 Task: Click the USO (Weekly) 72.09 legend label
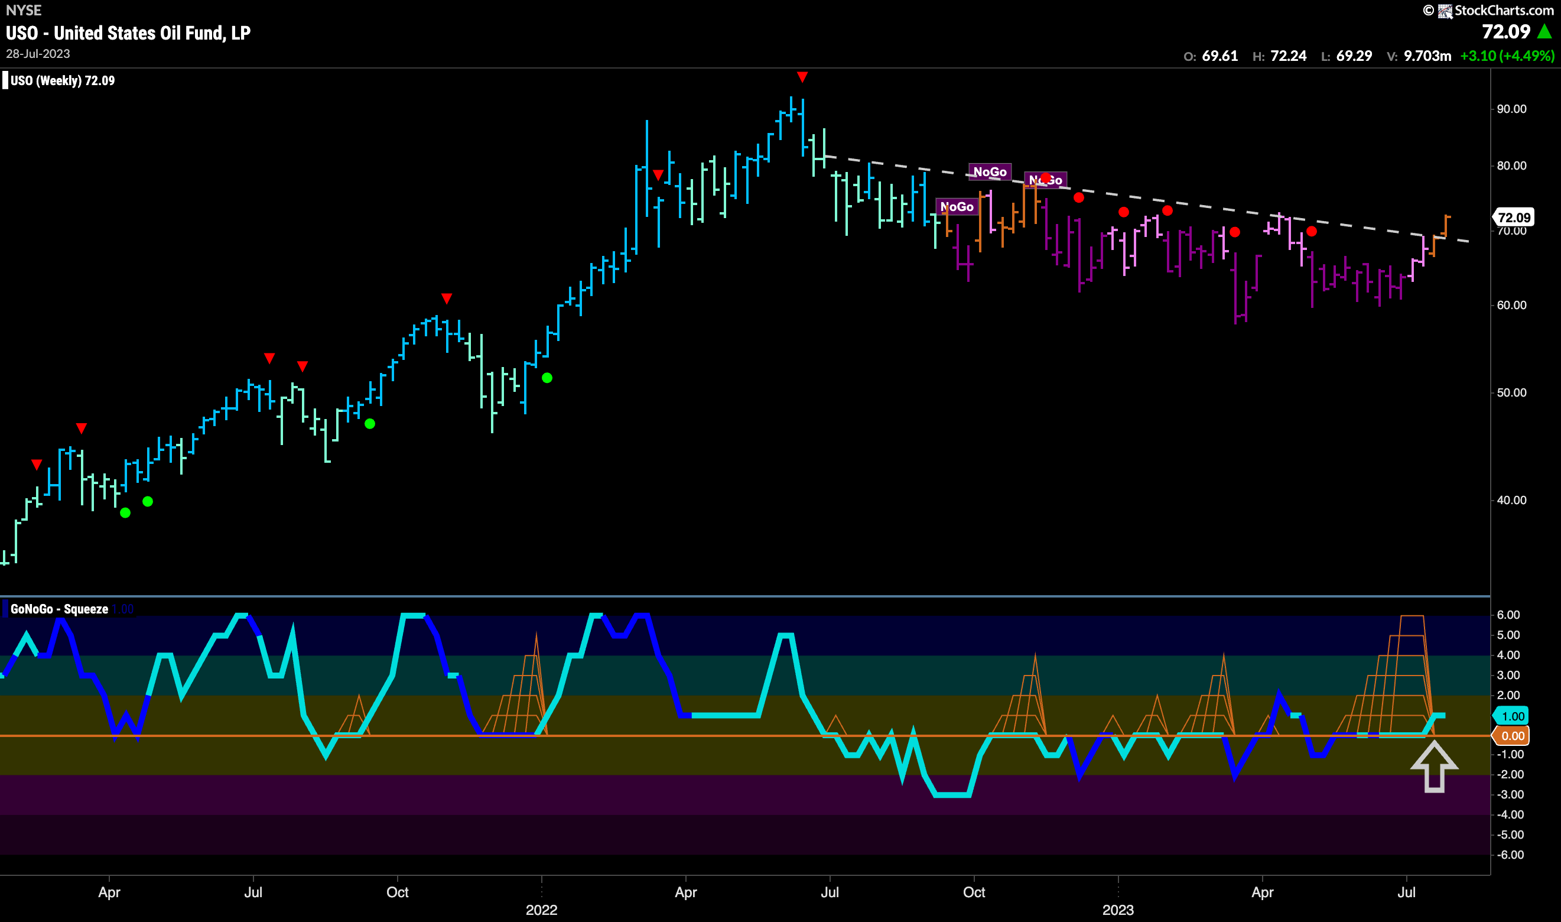pyautogui.click(x=62, y=80)
